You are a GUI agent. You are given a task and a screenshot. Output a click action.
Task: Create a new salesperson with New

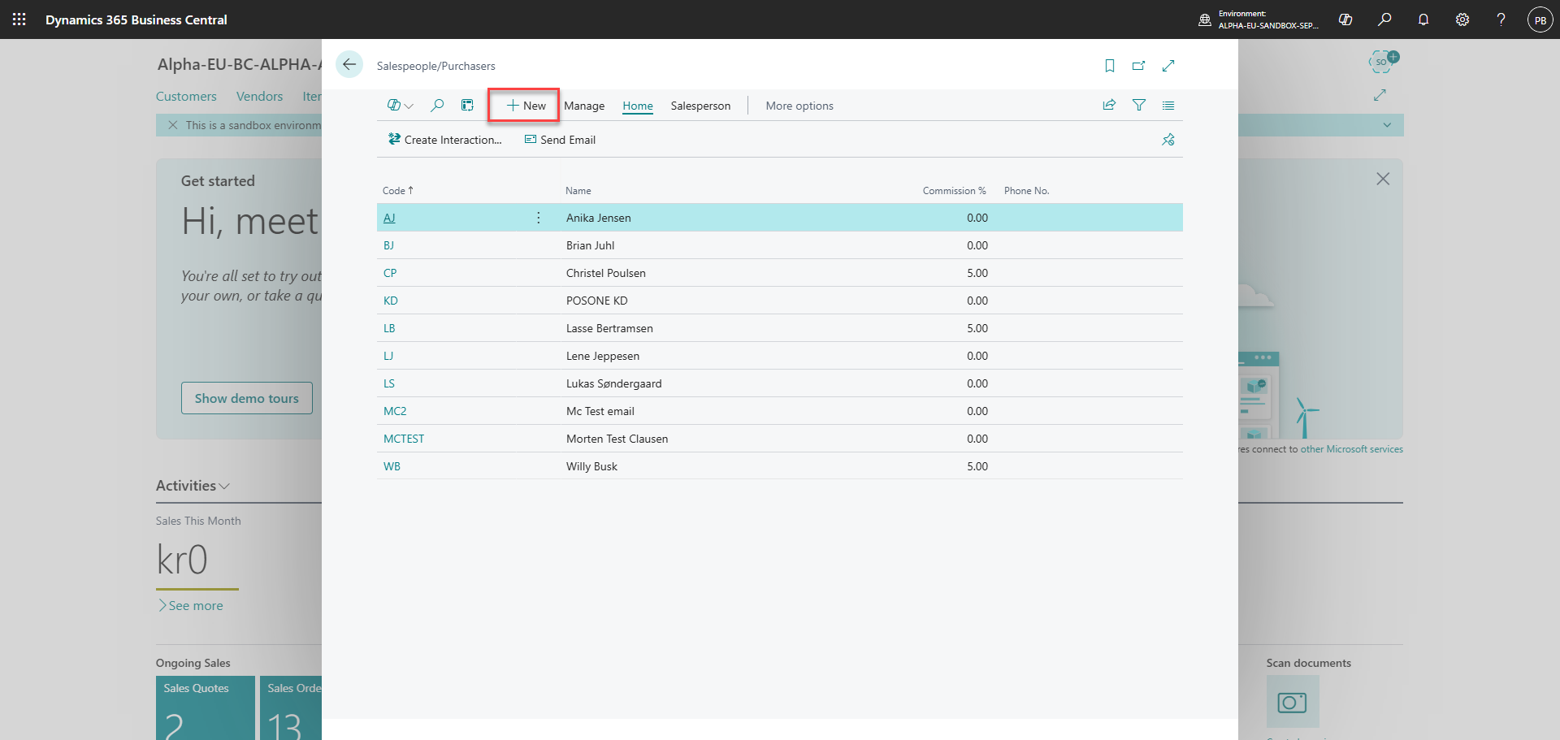(526, 106)
